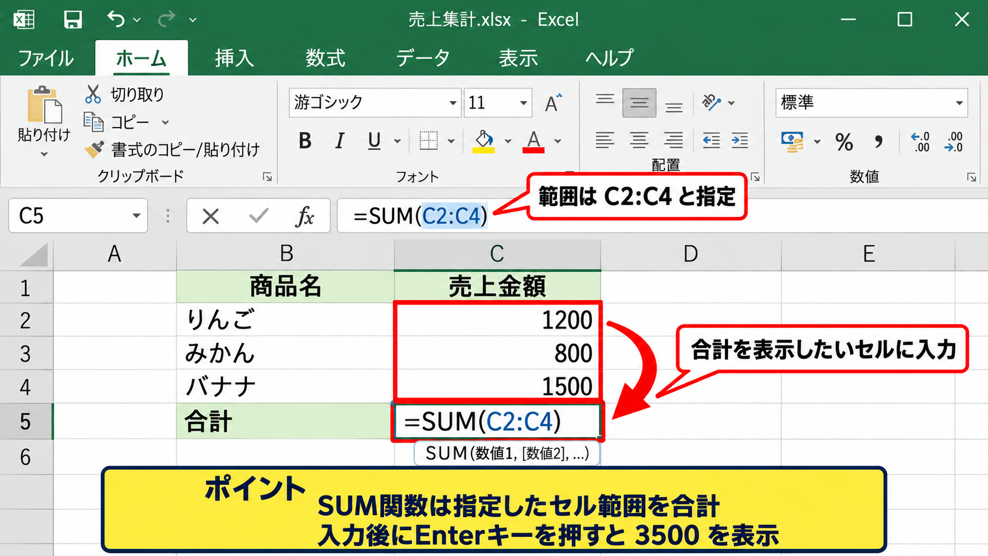Cut selection with the scissors icon

tap(93, 94)
